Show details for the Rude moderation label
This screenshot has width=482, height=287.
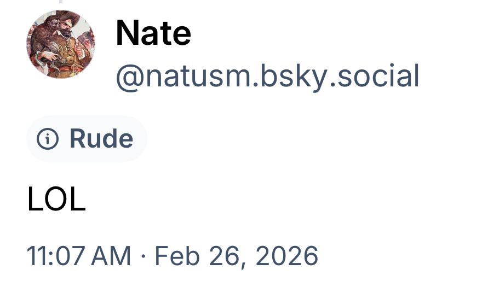87,139
